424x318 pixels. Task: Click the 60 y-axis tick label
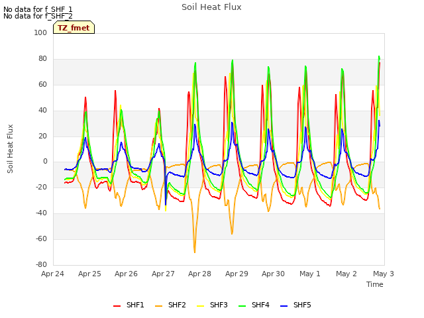point(42,85)
